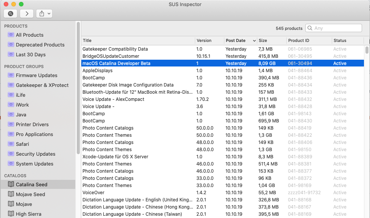Screen dimensions: 370x218
Task: Sort by the Title column header
Action: [x=138, y=40]
